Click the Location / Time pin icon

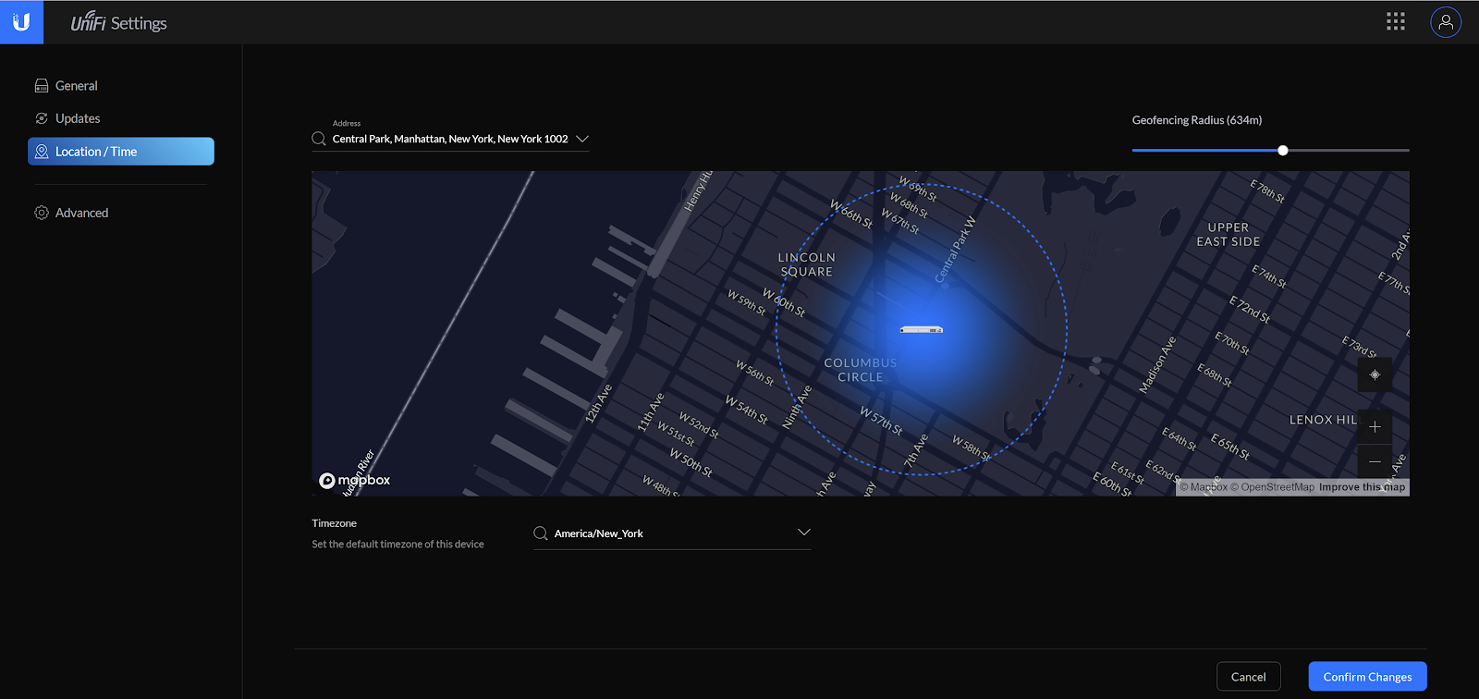coord(42,152)
